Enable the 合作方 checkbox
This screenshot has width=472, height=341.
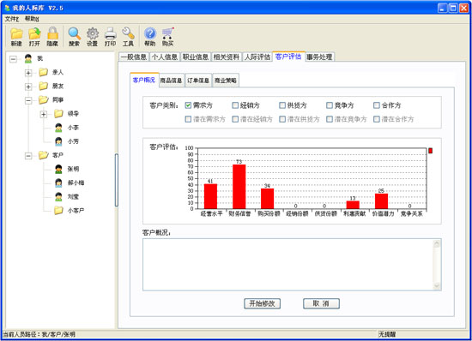pos(377,105)
